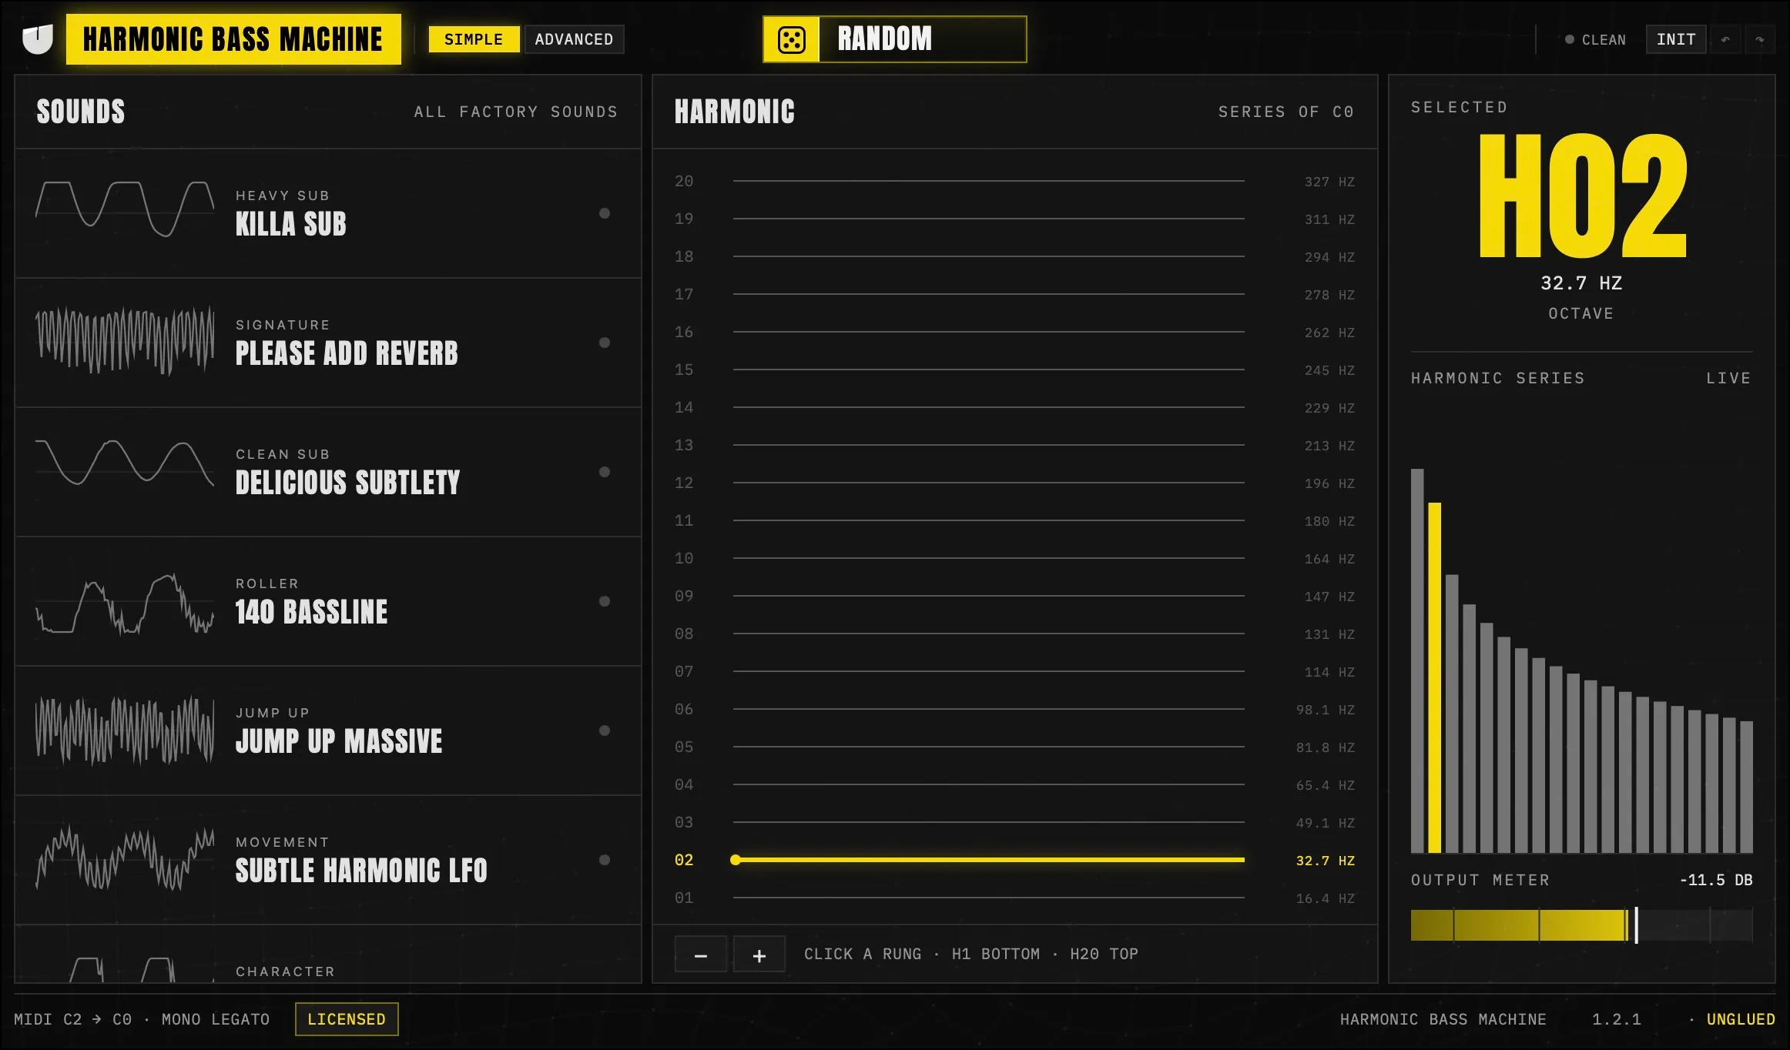Image resolution: width=1790 pixels, height=1050 pixels.
Task: Select harmonic rung 05
Action: [x=988, y=747]
